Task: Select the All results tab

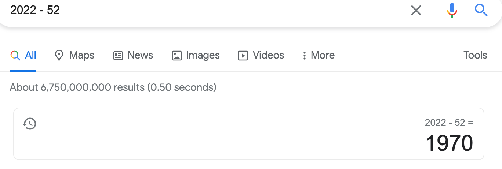Action: (23, 56)
